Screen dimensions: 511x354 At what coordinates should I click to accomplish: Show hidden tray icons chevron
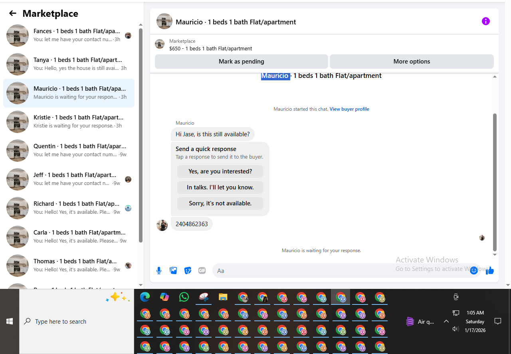click(446, 321)
